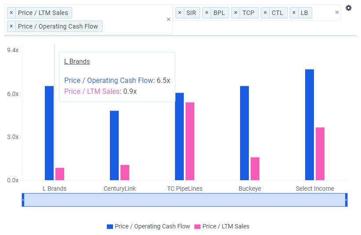Viewport: 361px width, 235px height.
Task: Clear all tickers with the x icon
Action: pos(337,12)
